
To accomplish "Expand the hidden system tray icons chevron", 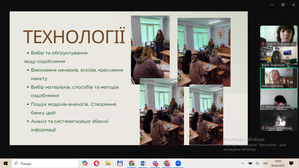I will (x=242, y=163).
